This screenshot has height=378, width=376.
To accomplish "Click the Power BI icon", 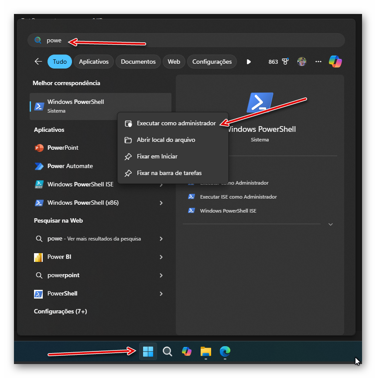I will [x=38, y=258].
